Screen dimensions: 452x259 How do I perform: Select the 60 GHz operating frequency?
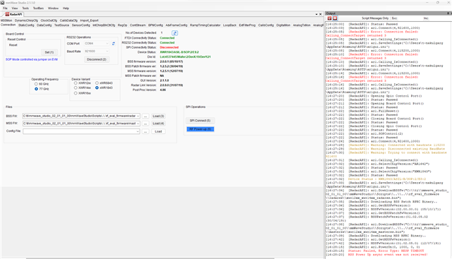coord(36,84)
